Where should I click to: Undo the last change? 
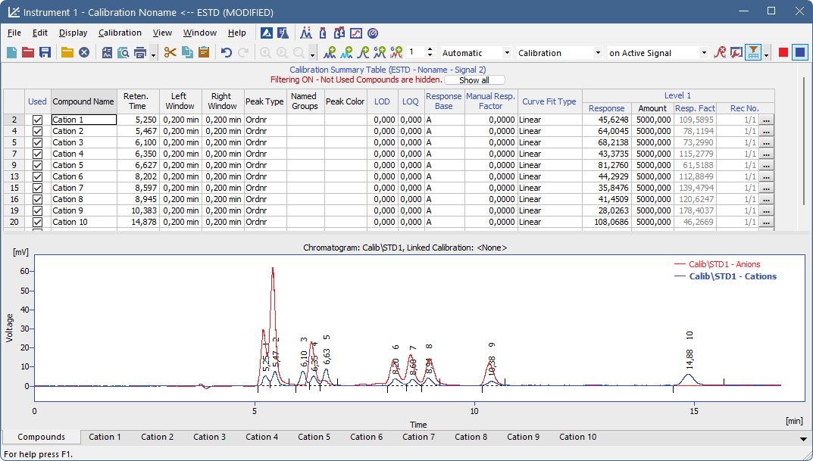tap(226, 52)
